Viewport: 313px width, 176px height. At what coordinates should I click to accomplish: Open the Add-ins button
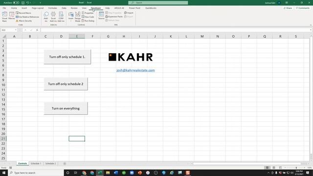click(46, 17)
